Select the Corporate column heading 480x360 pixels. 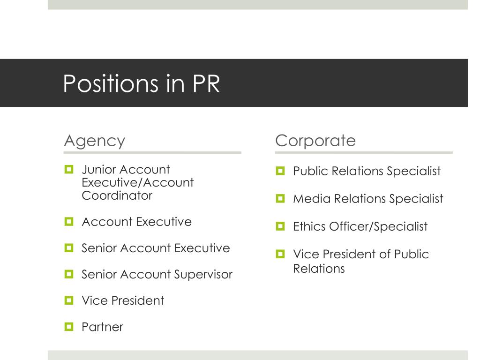coord(315,141)
